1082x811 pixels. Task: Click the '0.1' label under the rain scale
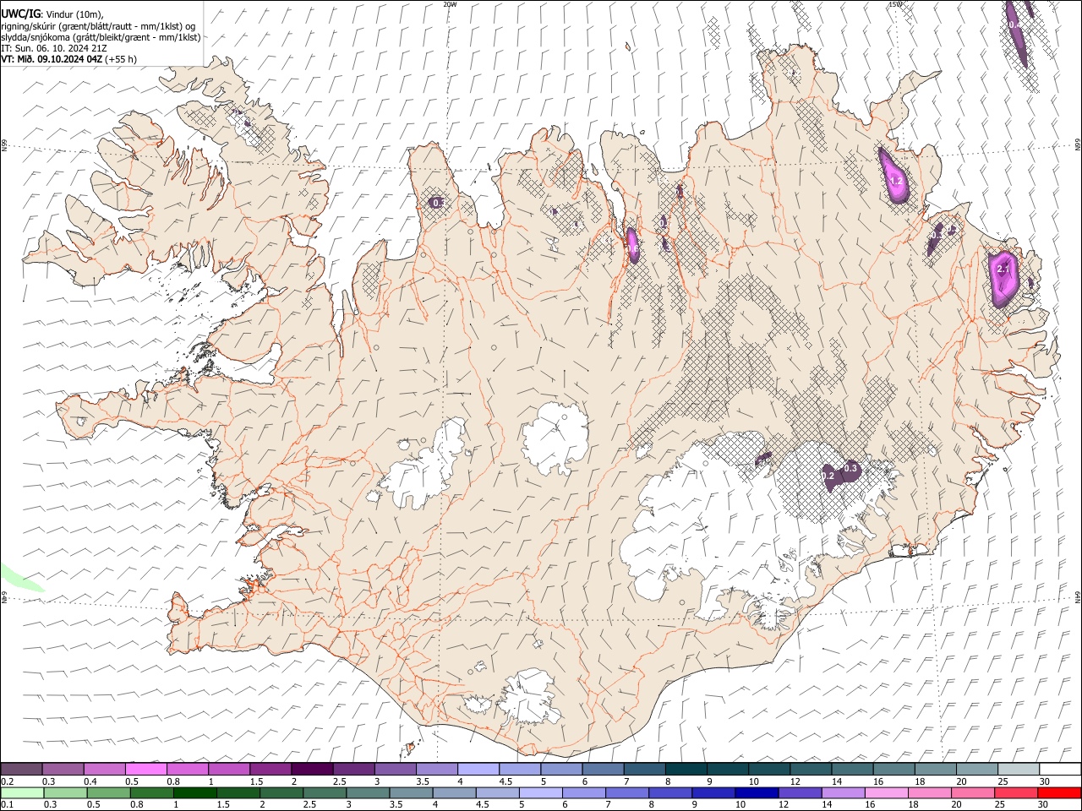click(7, 804)
